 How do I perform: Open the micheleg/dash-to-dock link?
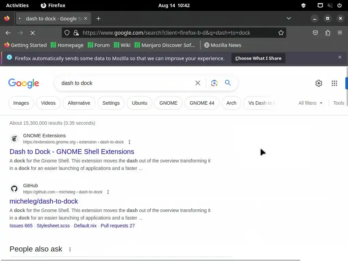44,201
